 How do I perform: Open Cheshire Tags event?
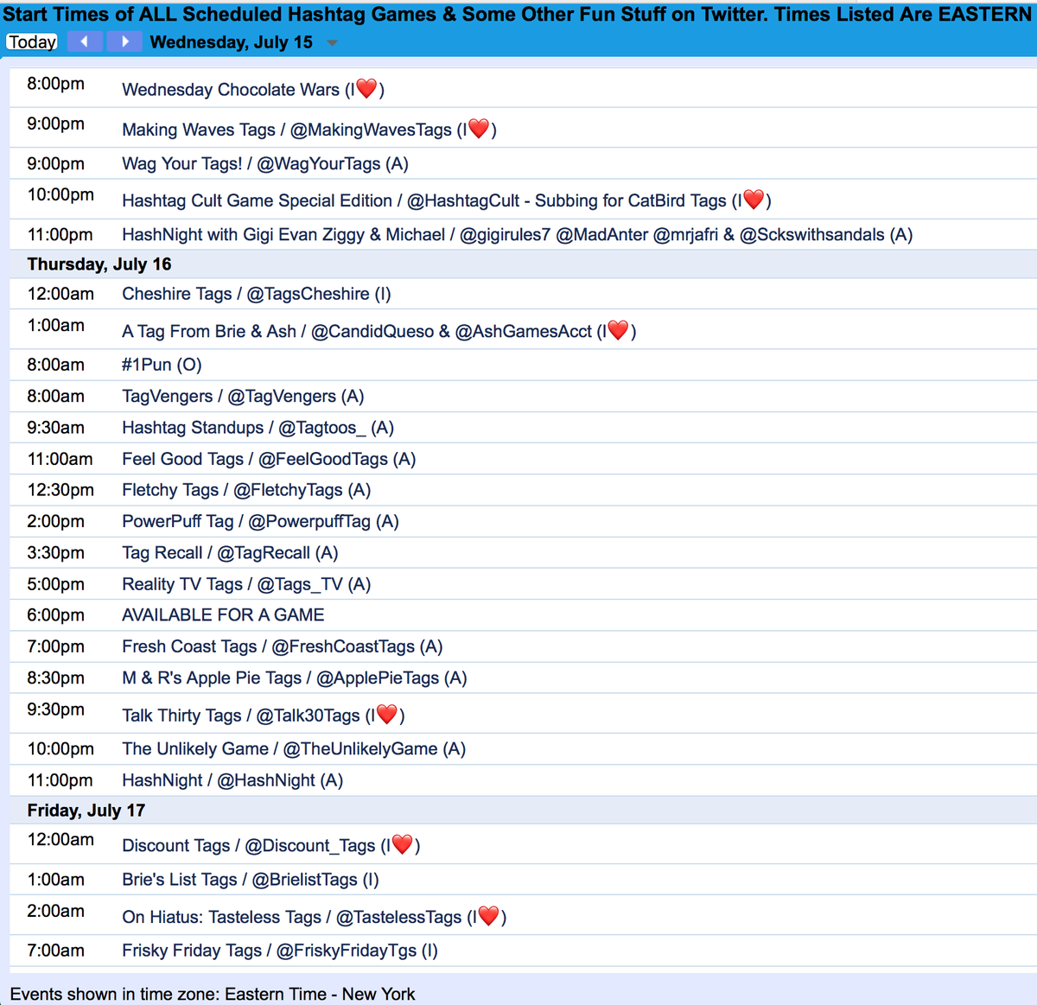tap(257, 294)
